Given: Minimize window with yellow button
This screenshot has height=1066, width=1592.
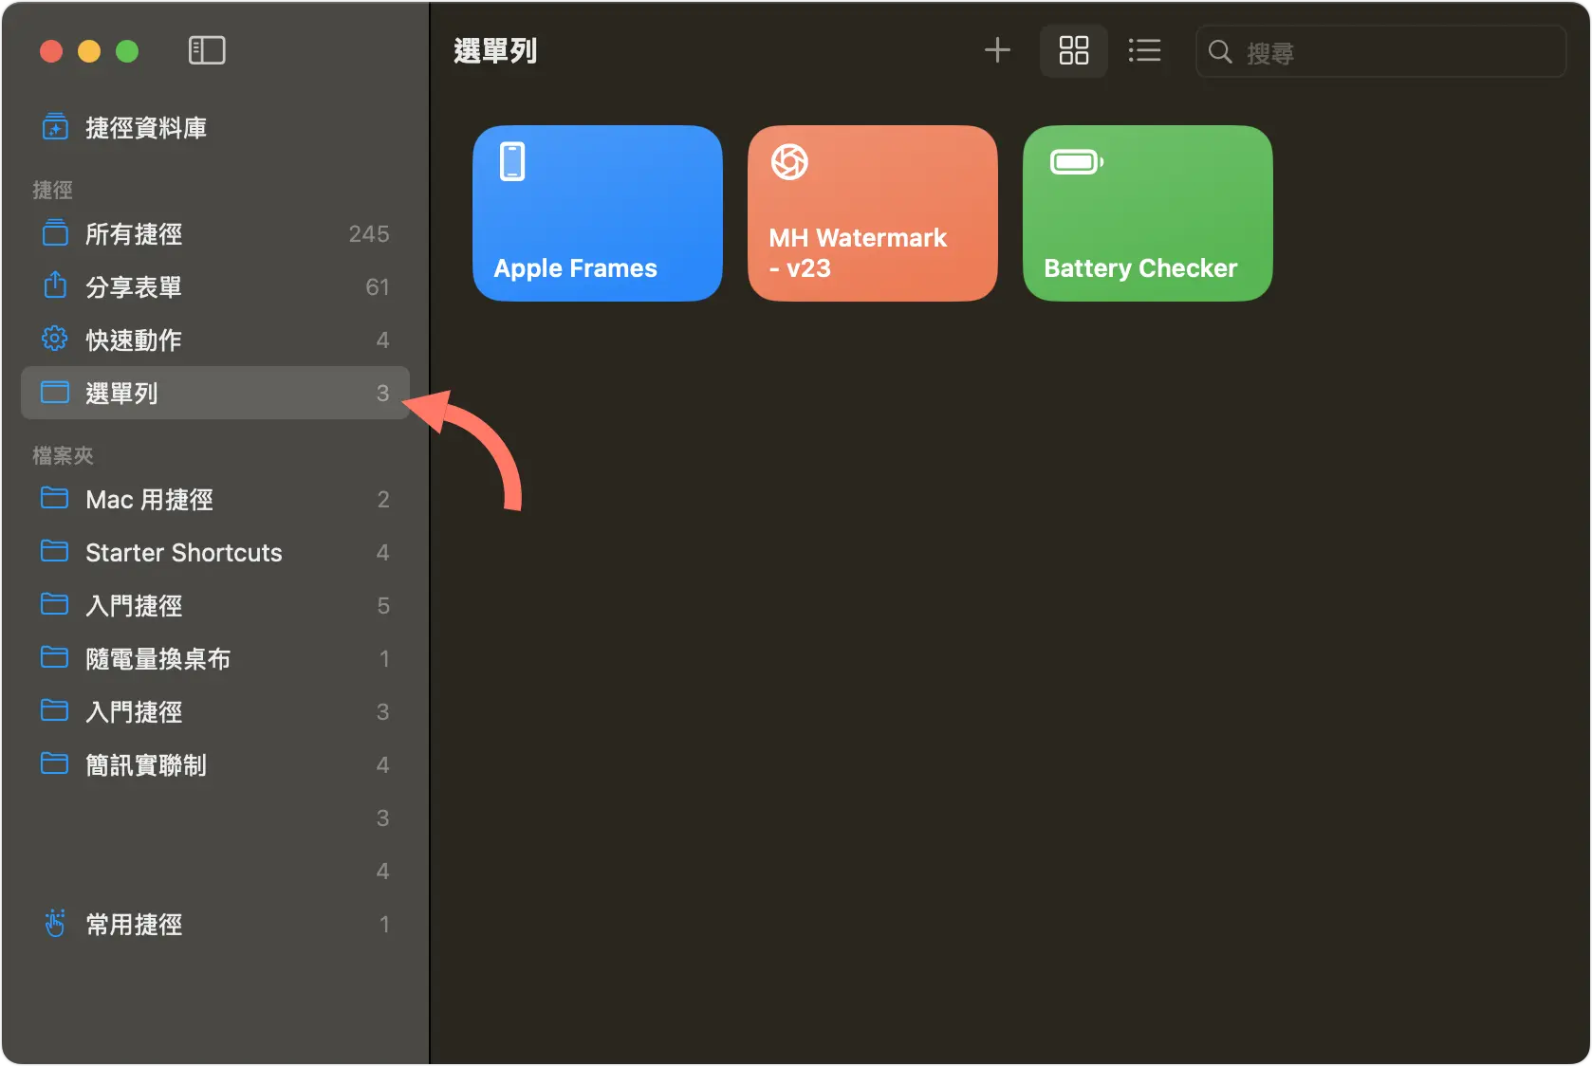Looking at the screenshot, I should click(89, 51).
